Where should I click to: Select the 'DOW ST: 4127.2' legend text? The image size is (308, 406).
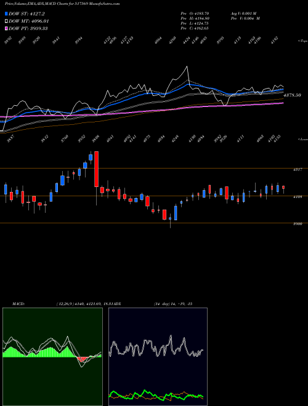[x=26, y=14]
